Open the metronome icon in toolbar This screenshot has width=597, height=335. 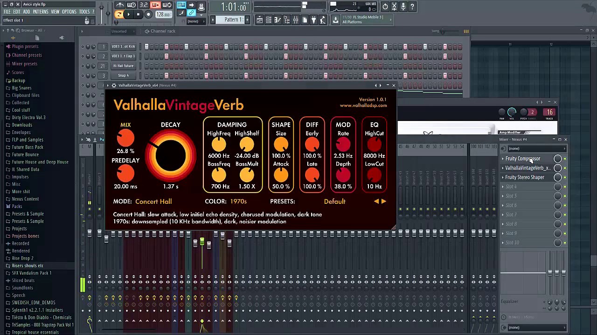[x=120, y=6]
